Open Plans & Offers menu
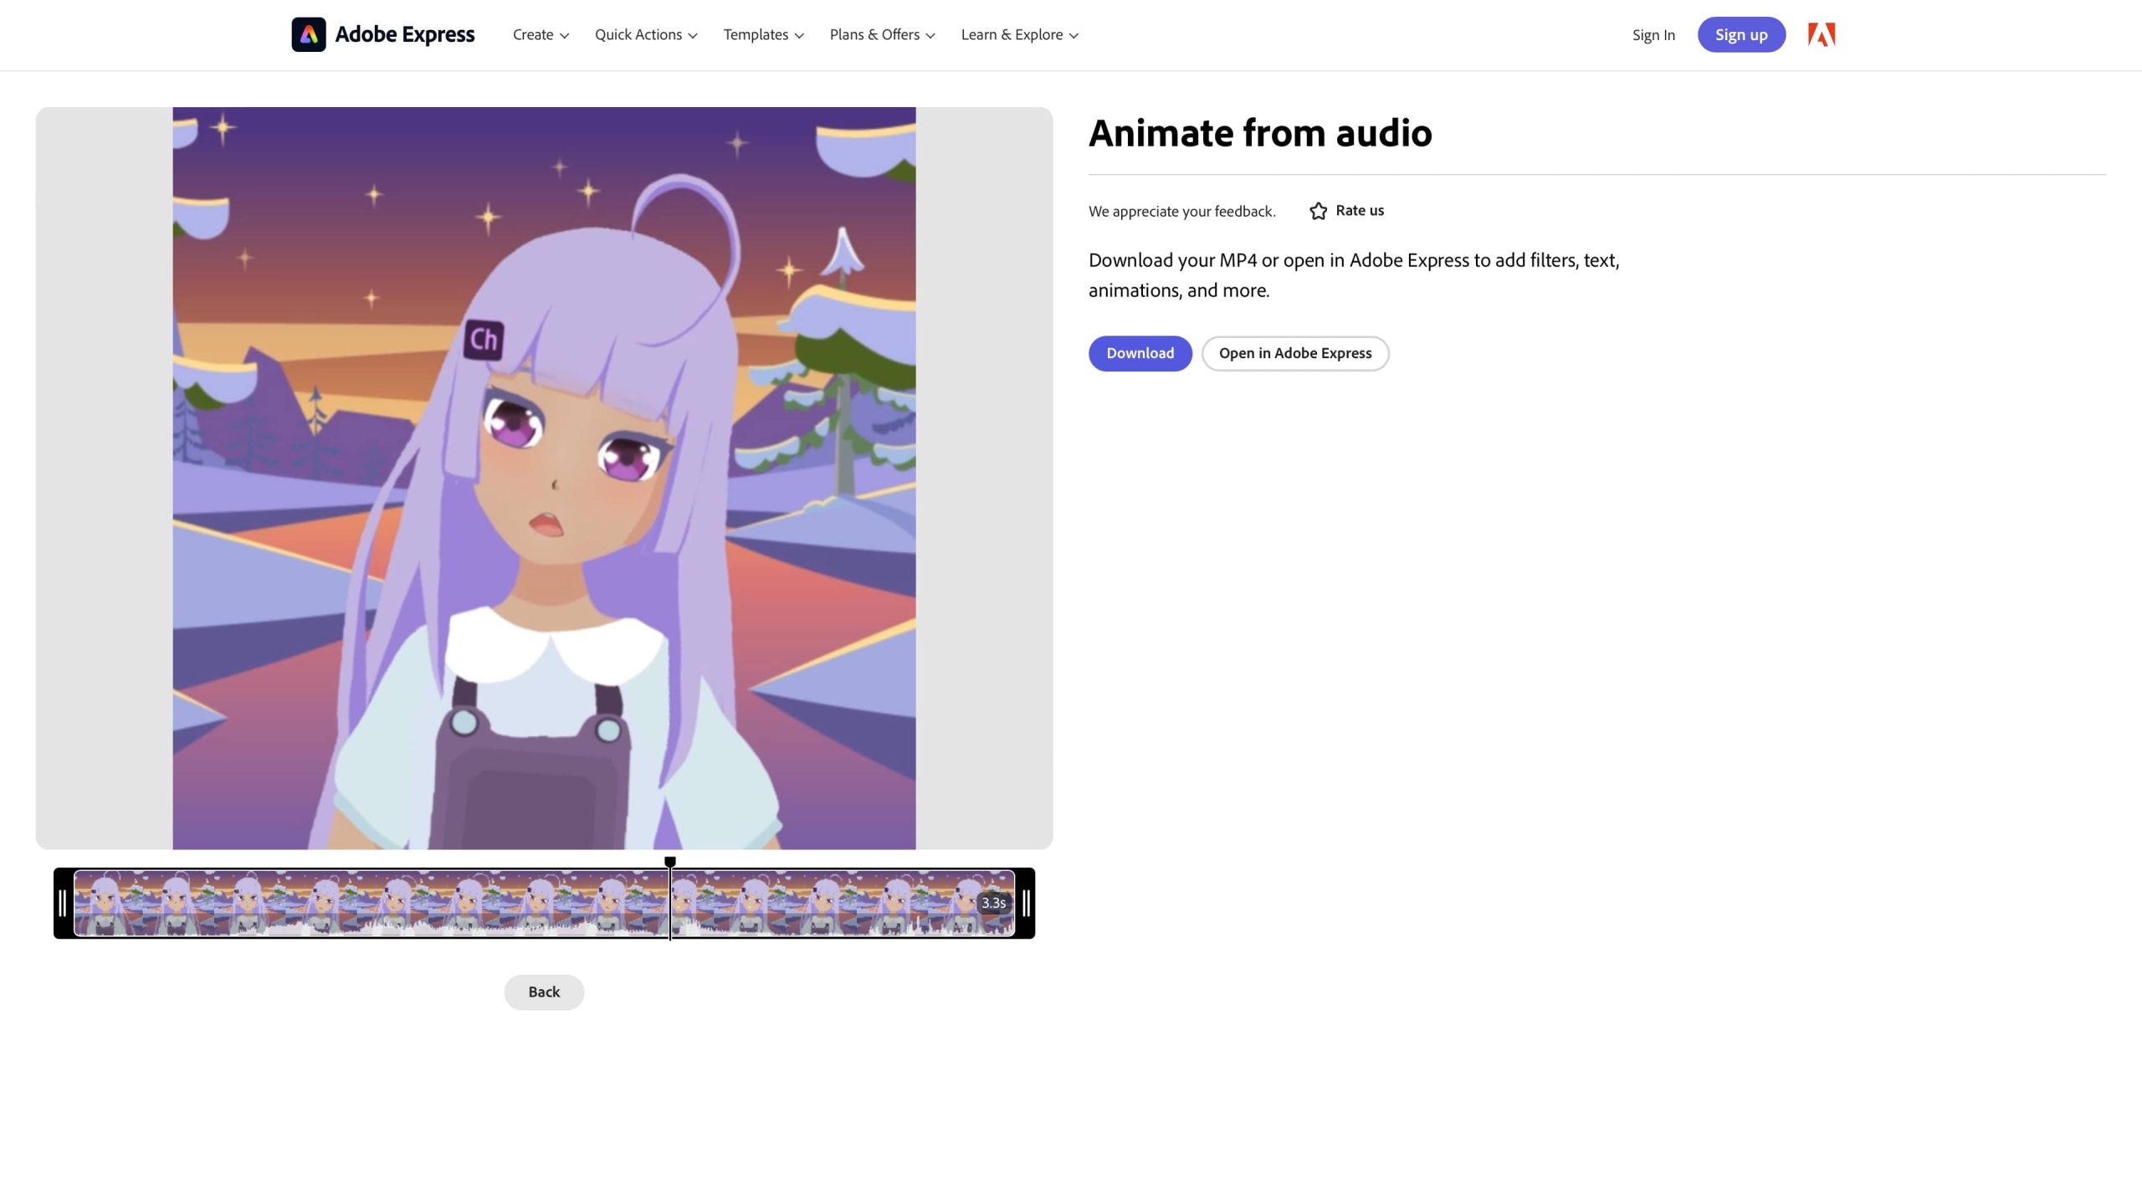 (882, 34)
